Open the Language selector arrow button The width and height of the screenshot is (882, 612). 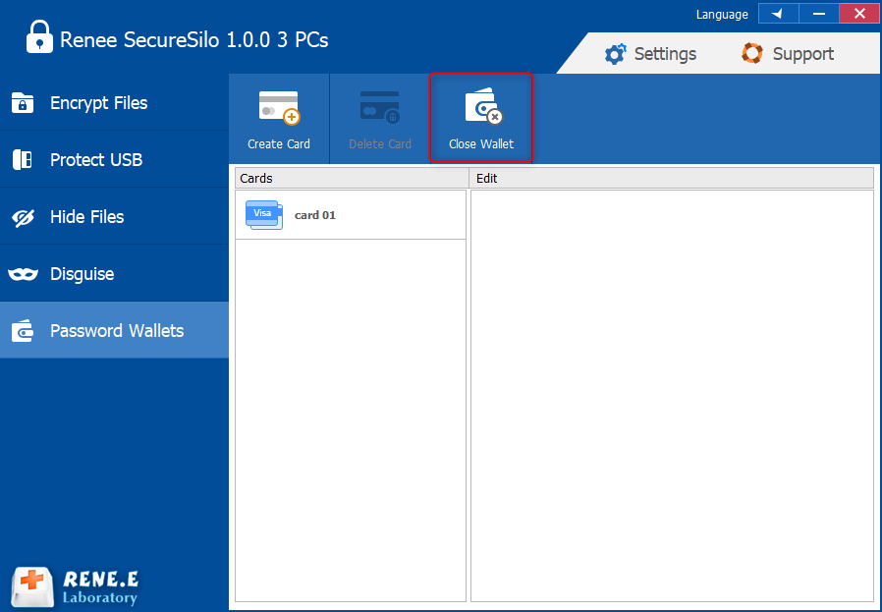[778, 14]
